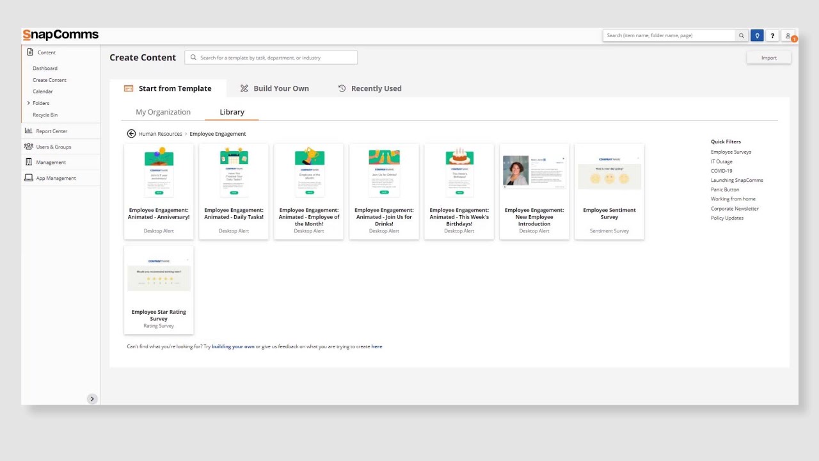Go back using the breadcrumb arrow icon
Viewport: 819px width, 461px height.
point(131,134)
